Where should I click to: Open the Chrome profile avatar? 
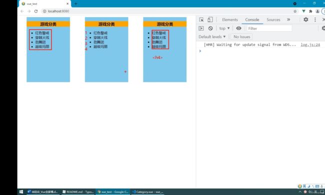(x=317, y=11)
